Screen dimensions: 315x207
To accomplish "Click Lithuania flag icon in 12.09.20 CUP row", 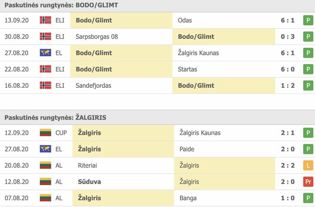I will click(46, 133).
